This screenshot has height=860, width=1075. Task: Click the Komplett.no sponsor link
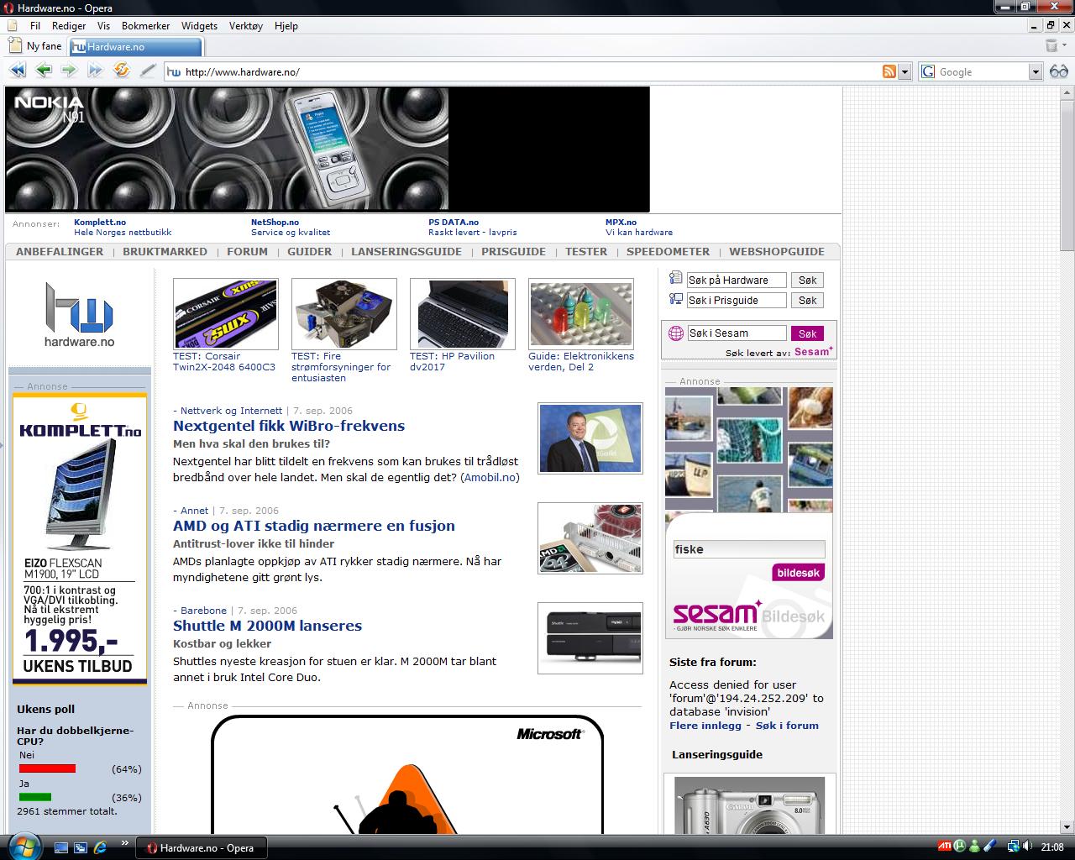click(x=100, y=223)
